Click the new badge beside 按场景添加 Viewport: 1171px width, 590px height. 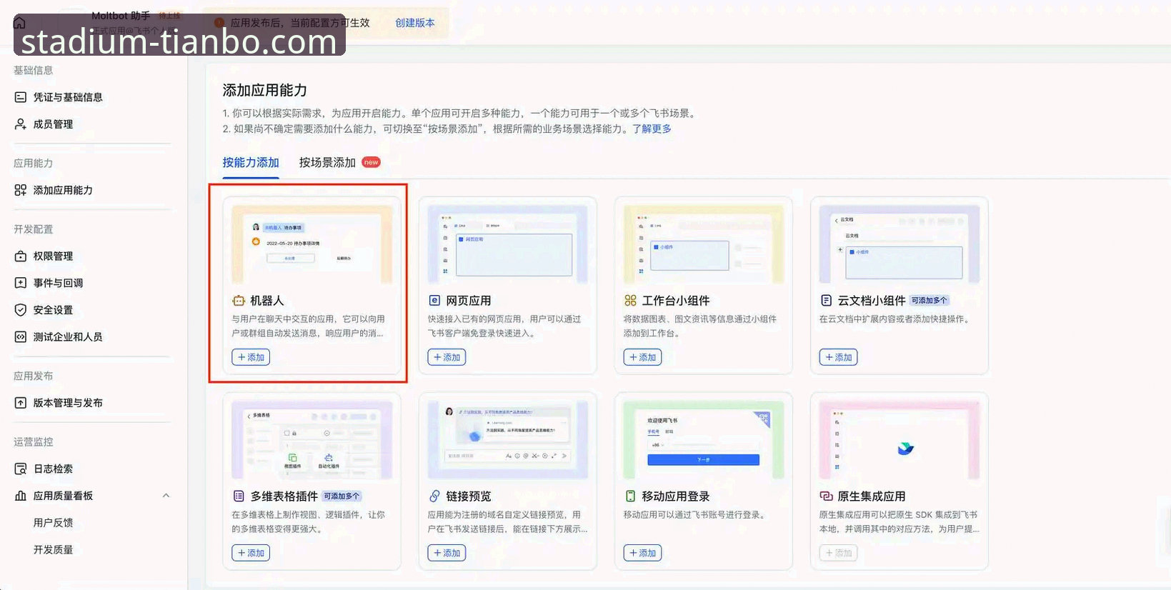[x=371, y=162]
